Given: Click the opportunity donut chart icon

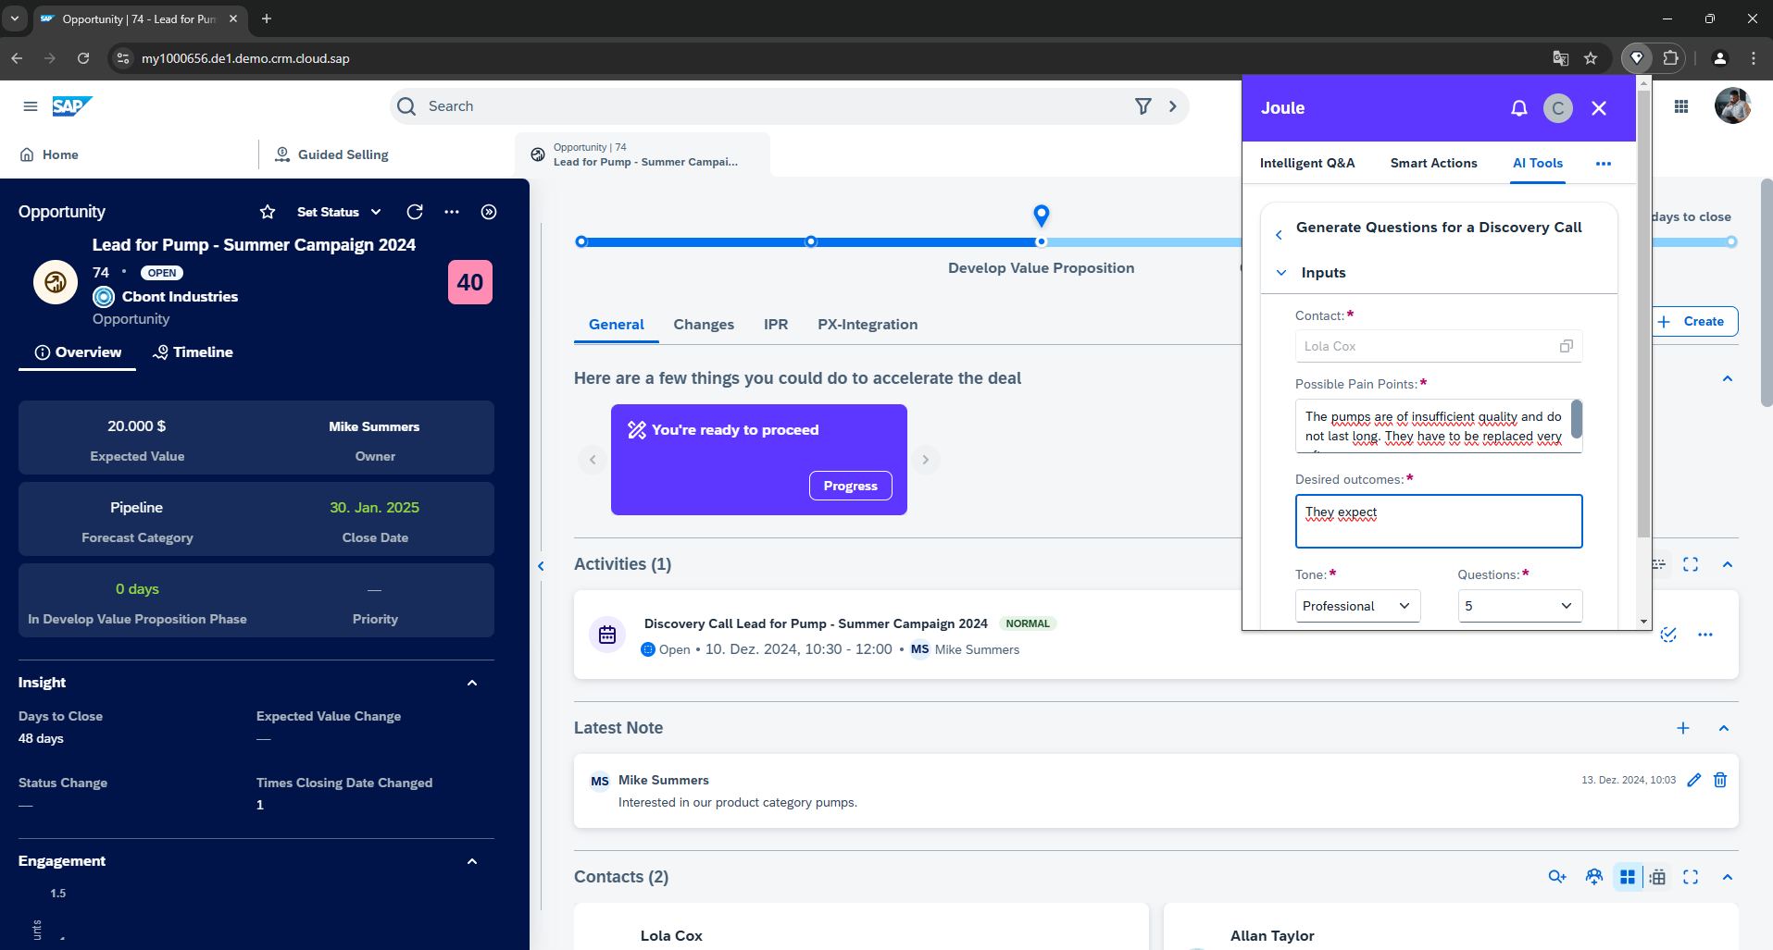Looking at the screenshot, I should [56, 282].
